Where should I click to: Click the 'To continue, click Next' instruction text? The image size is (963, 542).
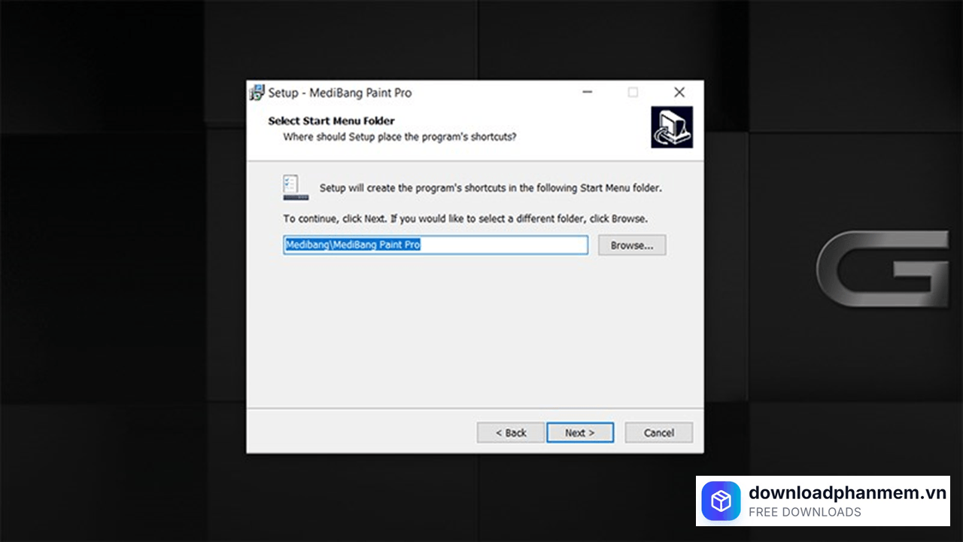465,219
